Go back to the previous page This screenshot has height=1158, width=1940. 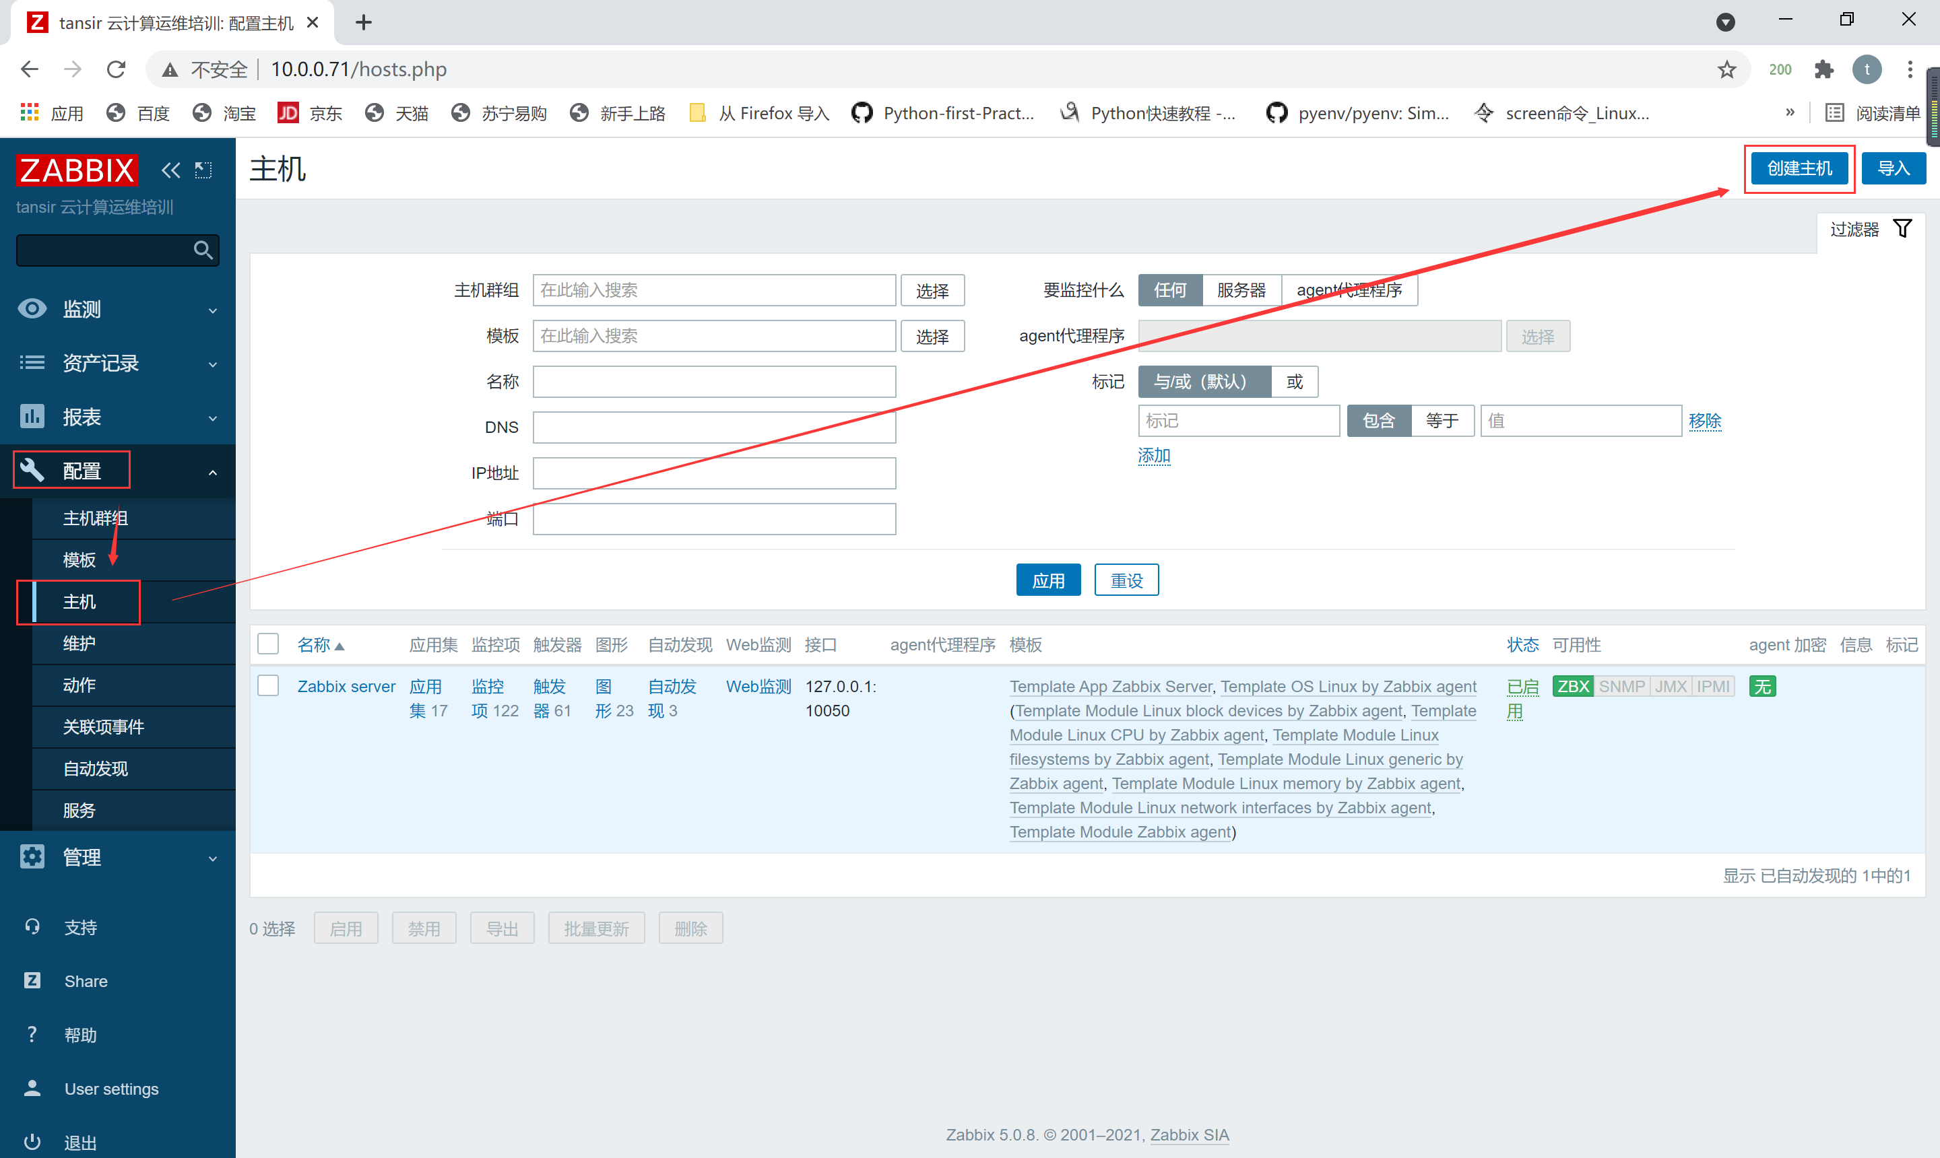pyautogui.click(x=30, y=69)
